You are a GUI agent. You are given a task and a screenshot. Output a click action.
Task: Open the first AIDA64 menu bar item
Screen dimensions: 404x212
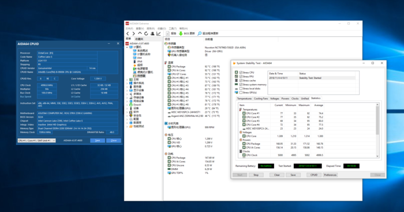tap(129, 28)
